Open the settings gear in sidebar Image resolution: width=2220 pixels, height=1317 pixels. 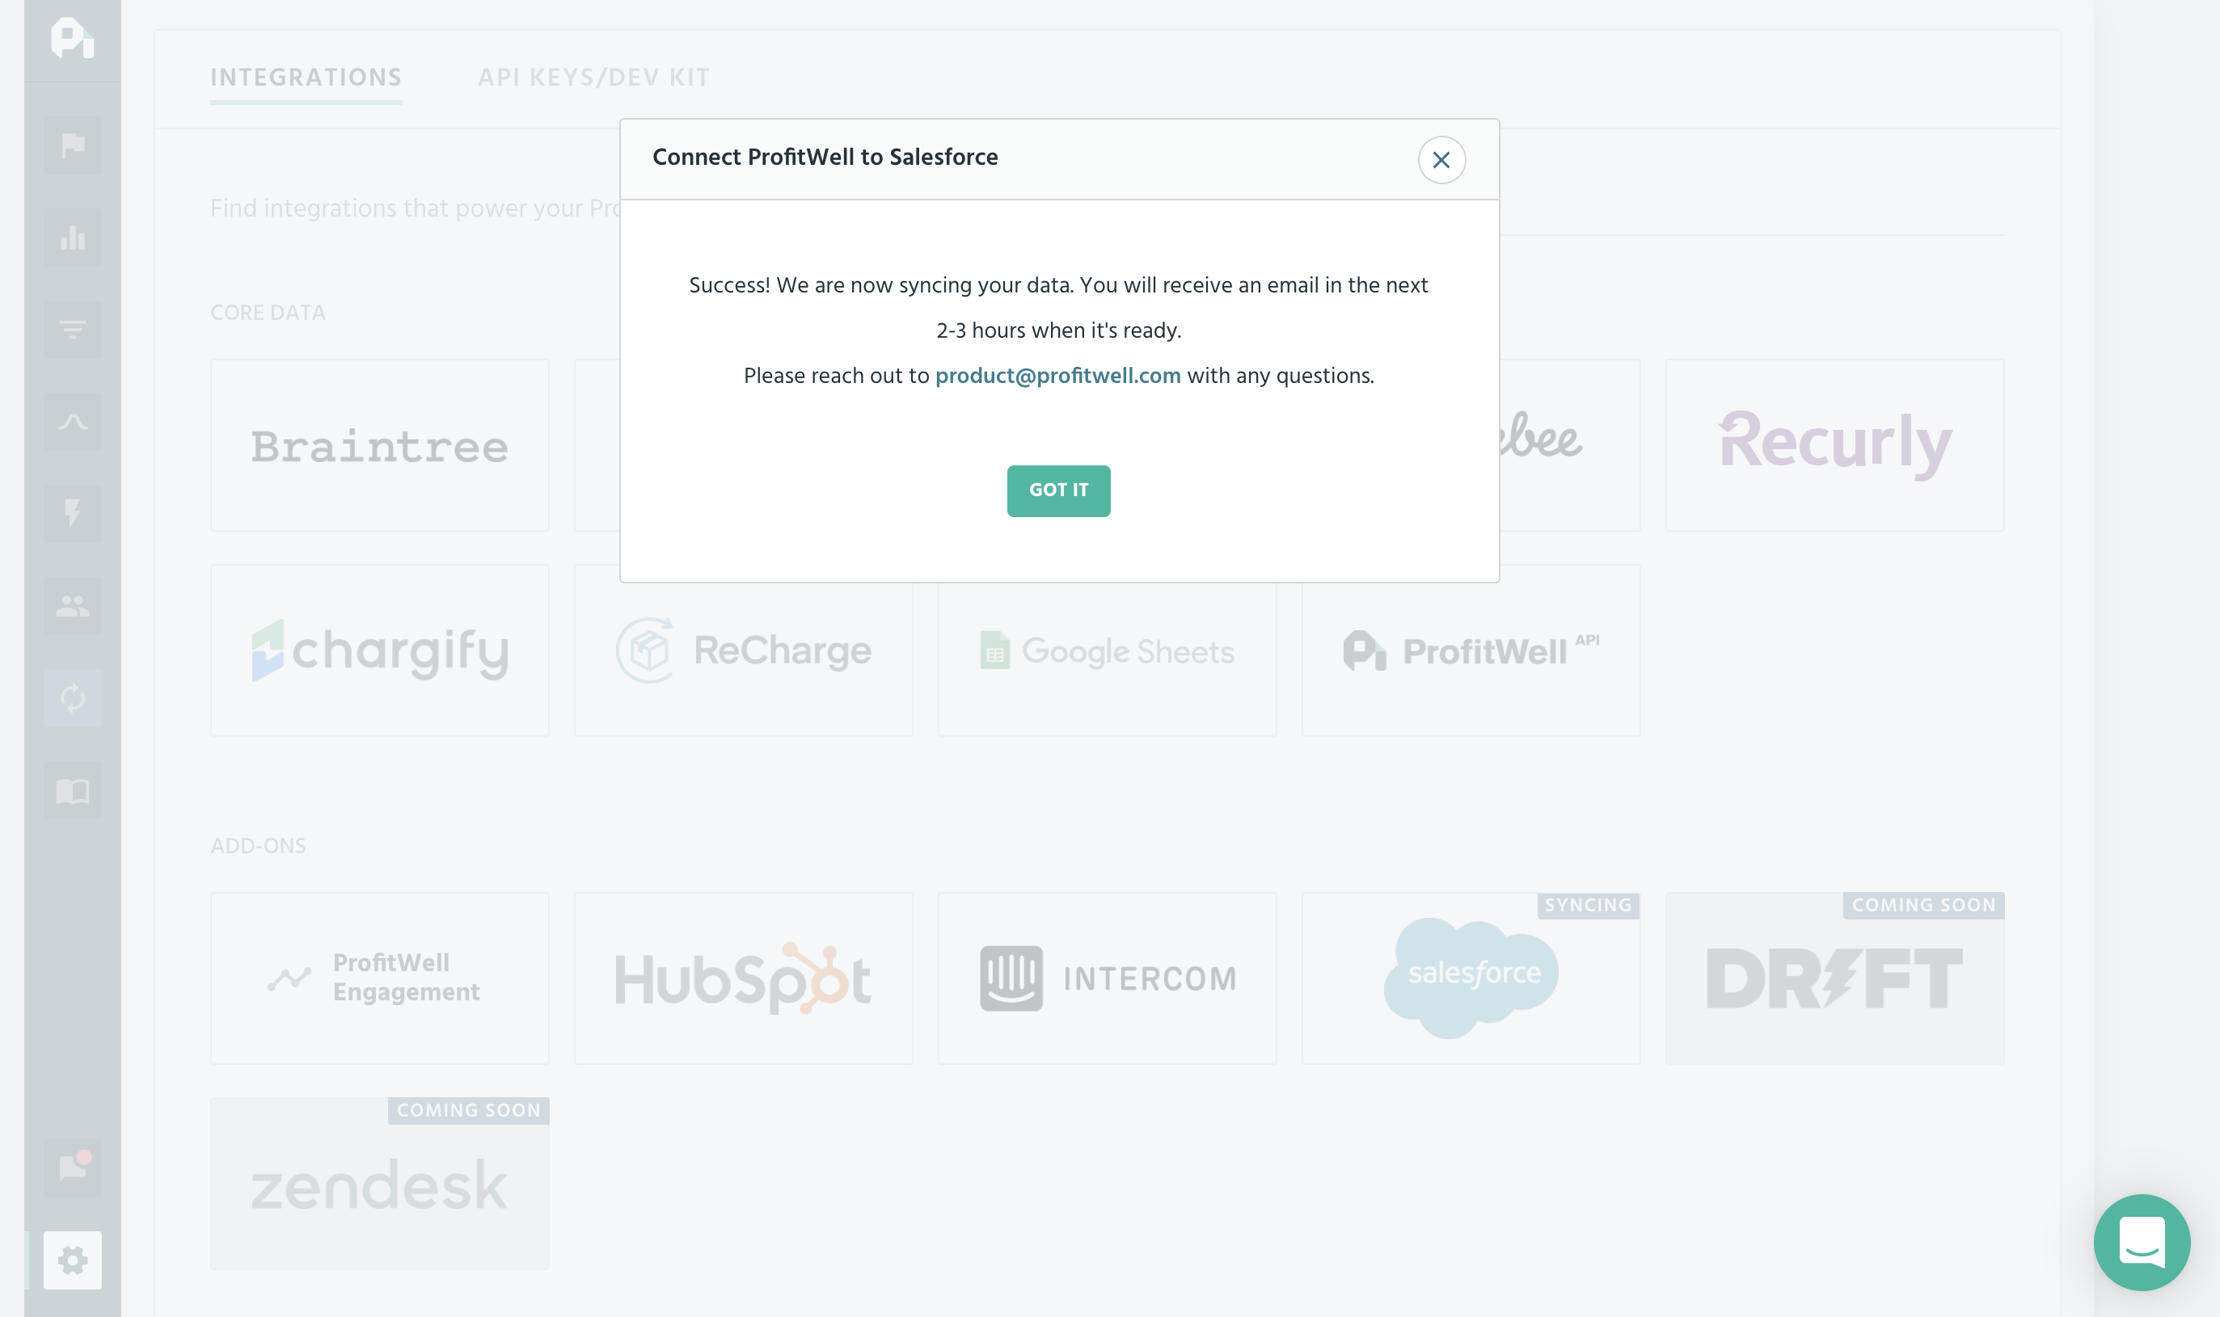[73, 1260]
